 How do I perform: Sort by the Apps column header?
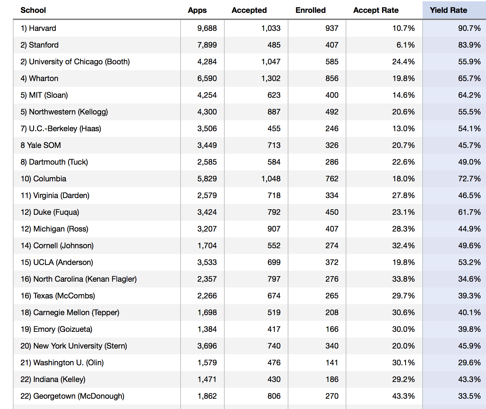click(197, 10)
